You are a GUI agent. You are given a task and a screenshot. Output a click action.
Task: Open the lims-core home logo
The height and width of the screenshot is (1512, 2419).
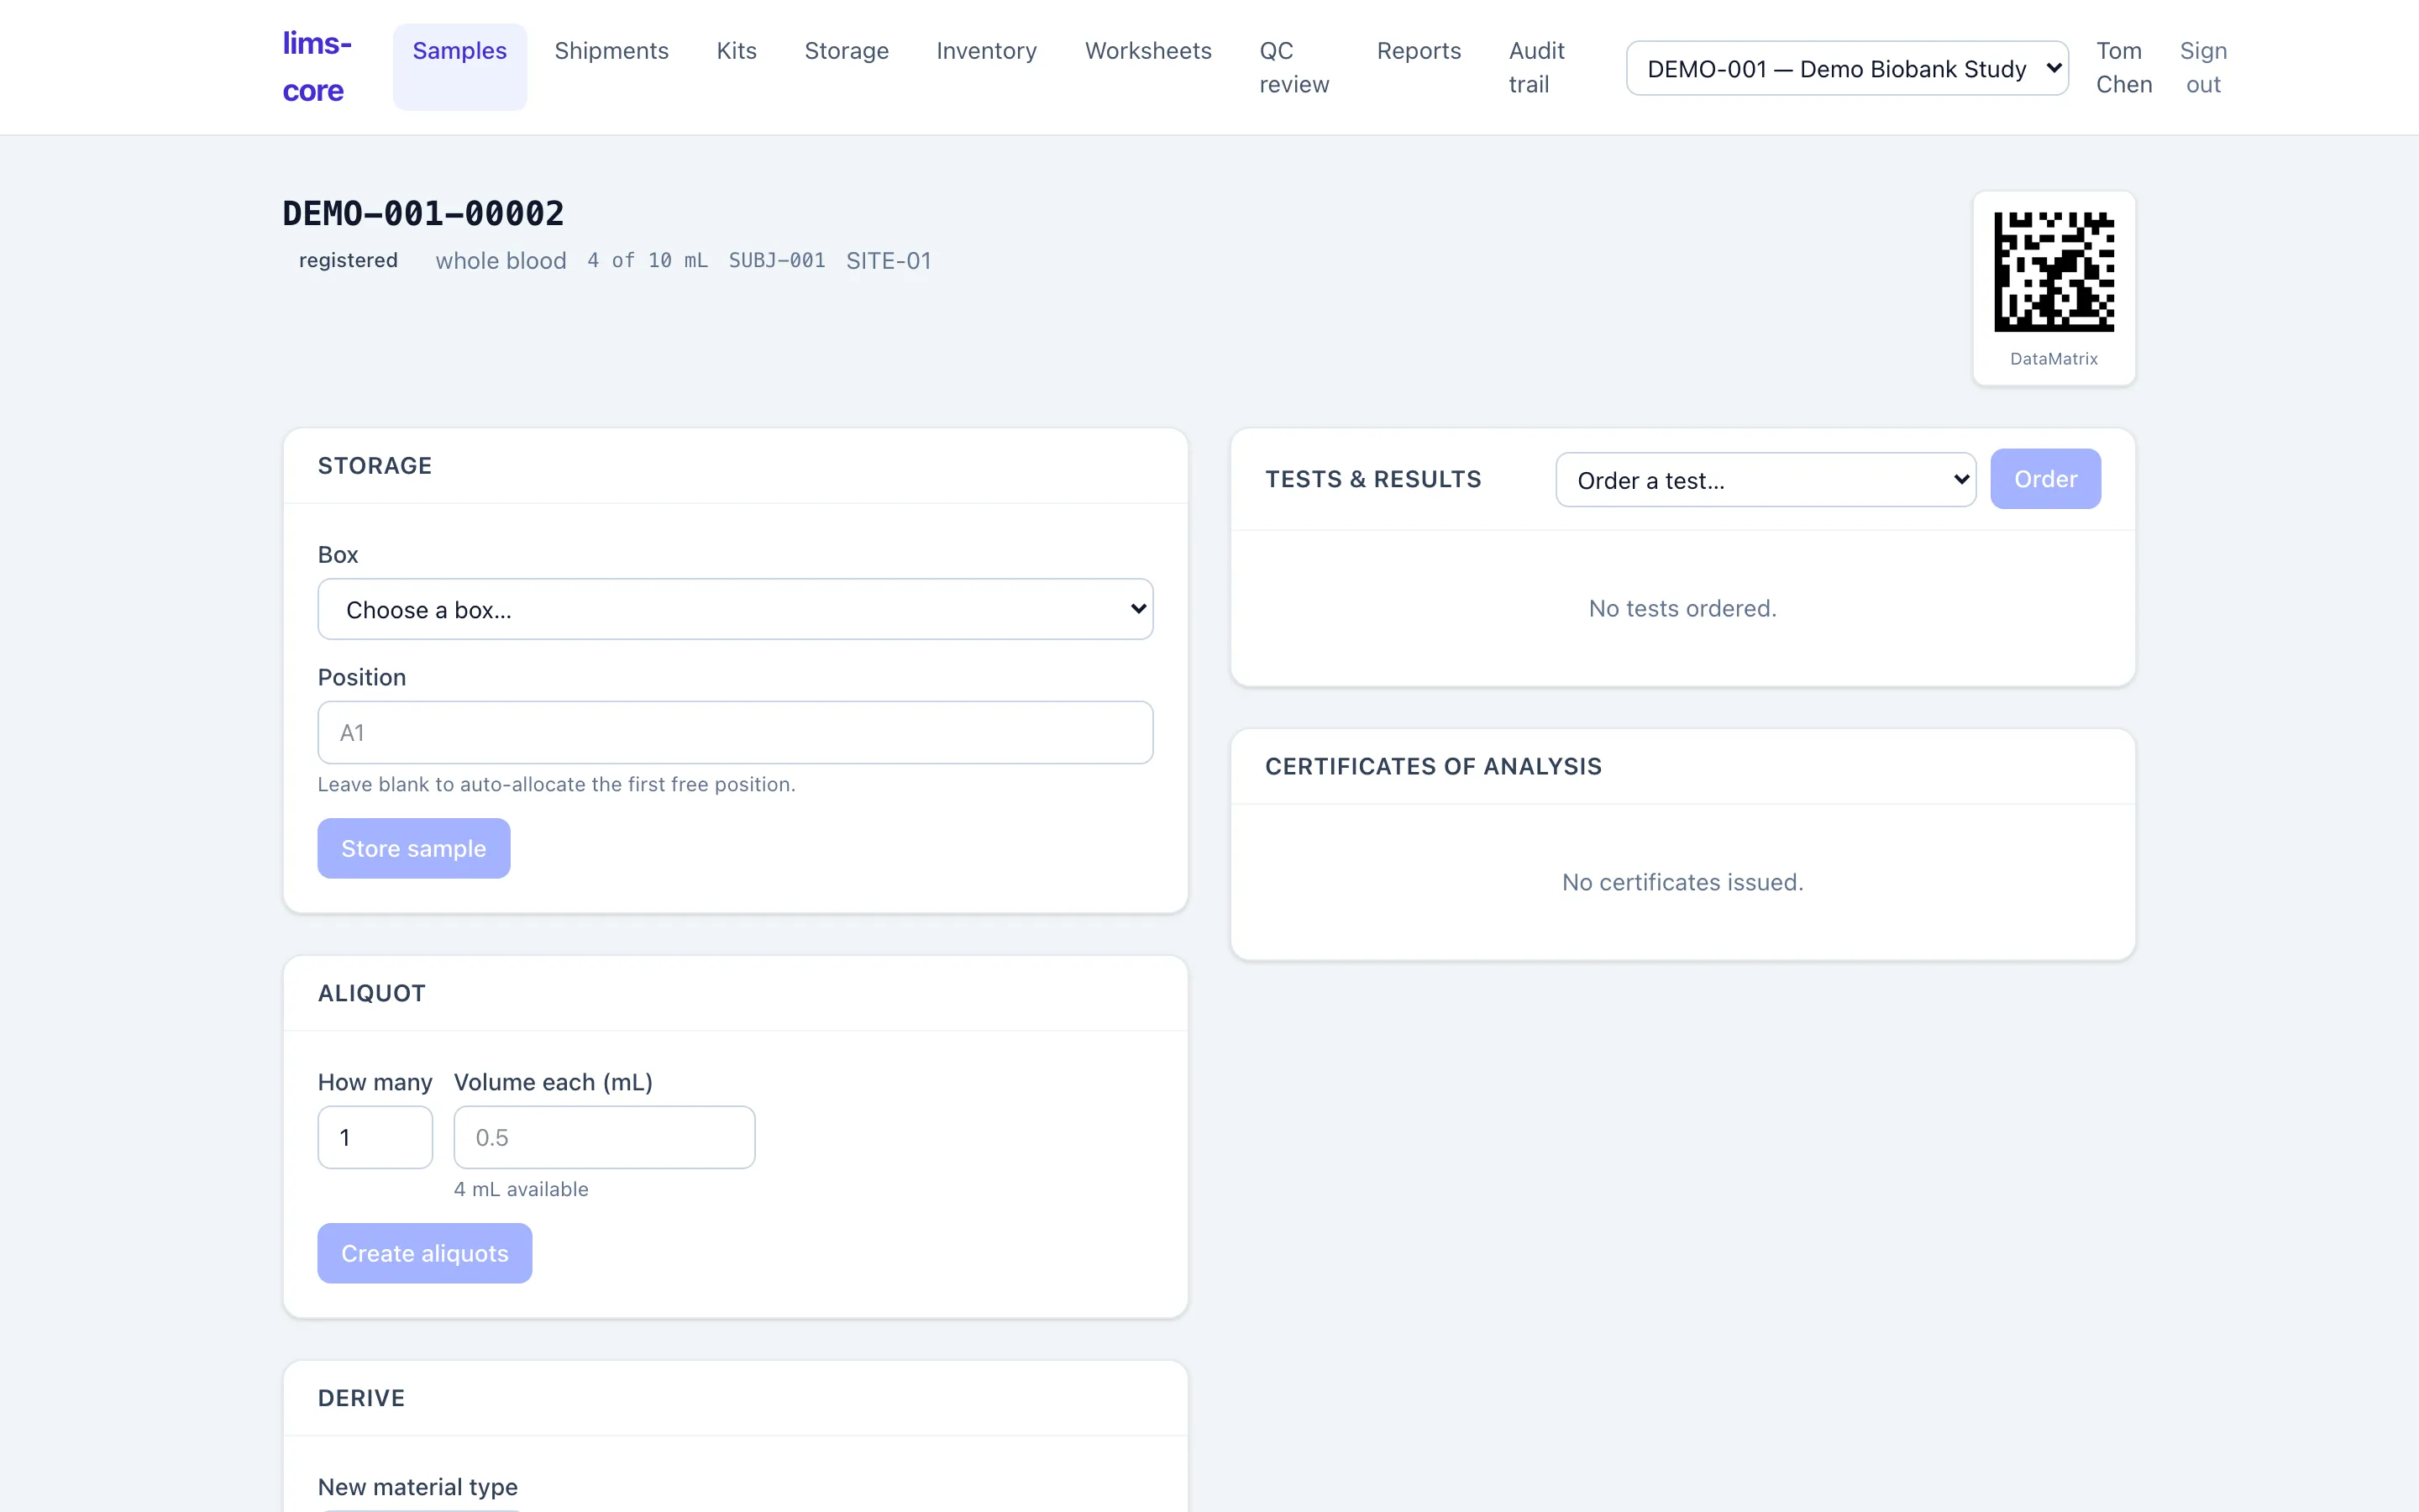click(317, 67)
